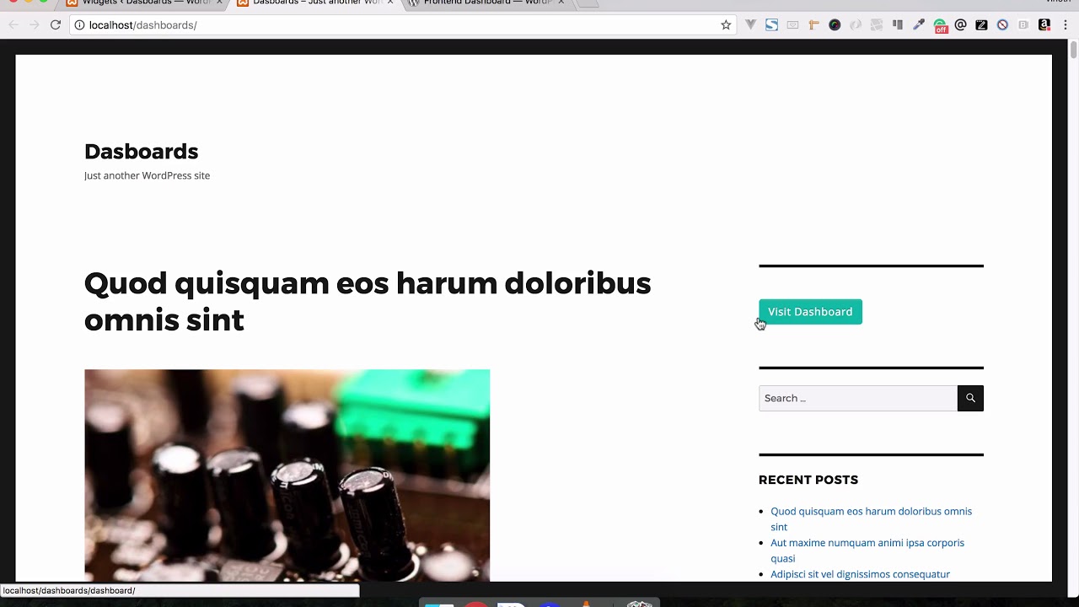Activate the eyedropper color picker extension
Screen dimensions: 1079x607
[x=919, y=25]
